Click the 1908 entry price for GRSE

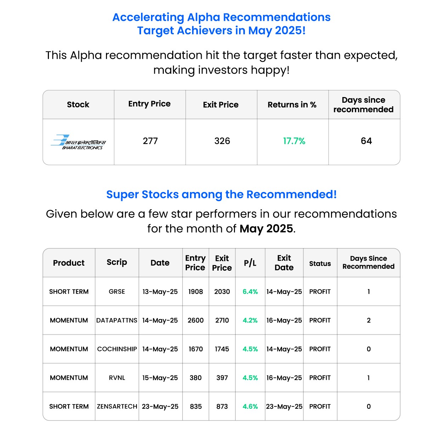196,292
